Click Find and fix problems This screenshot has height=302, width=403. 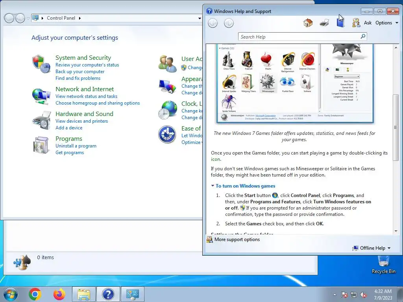pyautogui.click(x=78, y=78)
